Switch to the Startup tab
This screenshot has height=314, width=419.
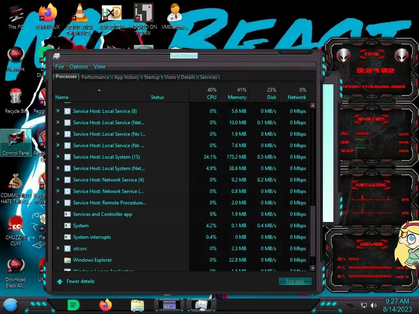coord(152,77)
